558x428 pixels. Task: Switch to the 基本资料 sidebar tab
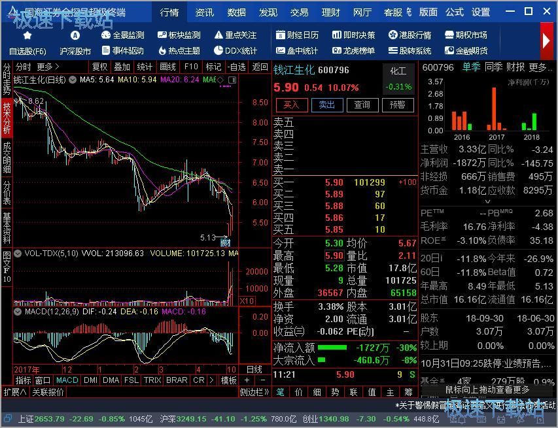(x=7, y=227)
